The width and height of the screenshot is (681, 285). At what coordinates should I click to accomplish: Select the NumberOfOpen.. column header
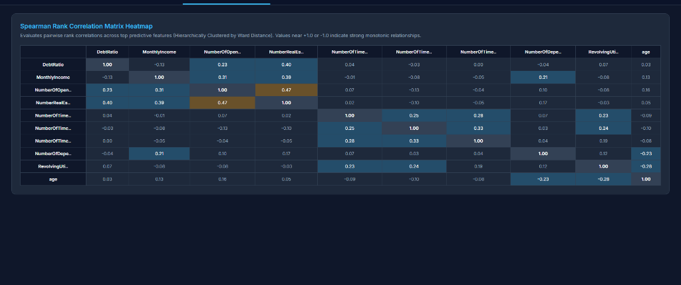point(222,52)
